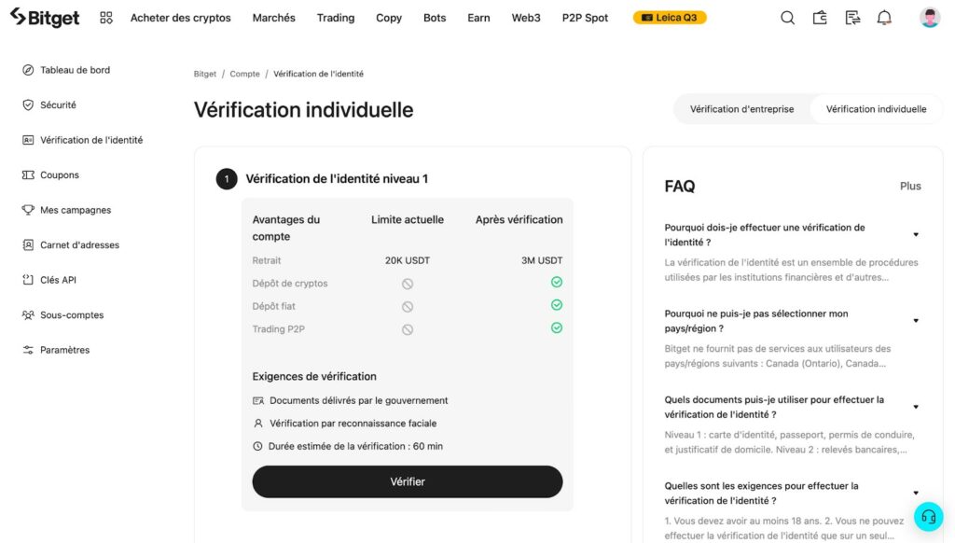Image resolution: width=955 pixels, height=543 pixels.
Task: Open the search magnifier icon
Action: click(x=787, y=17)
